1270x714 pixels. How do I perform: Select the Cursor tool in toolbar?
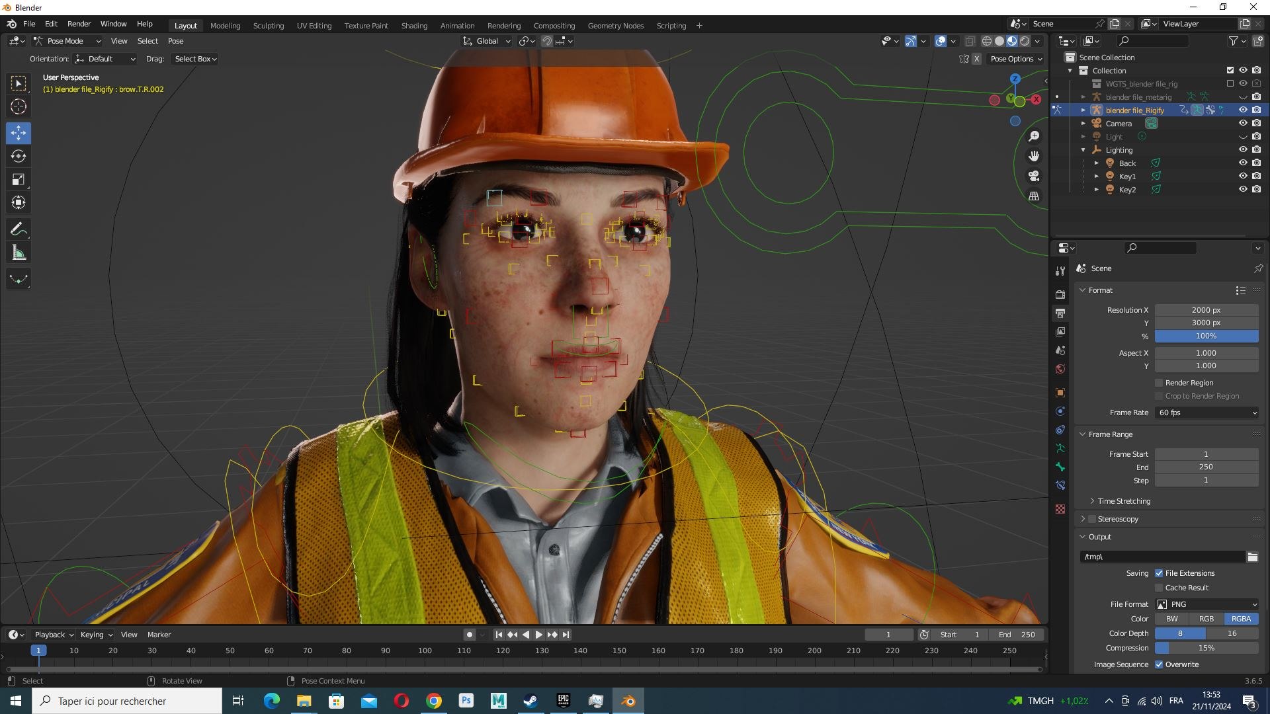click(19, 106)
